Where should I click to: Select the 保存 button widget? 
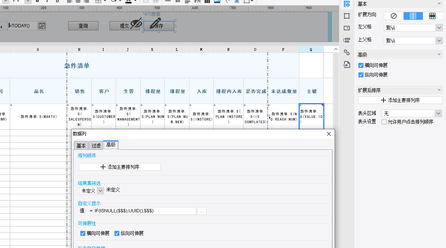(x=159, y=26)
